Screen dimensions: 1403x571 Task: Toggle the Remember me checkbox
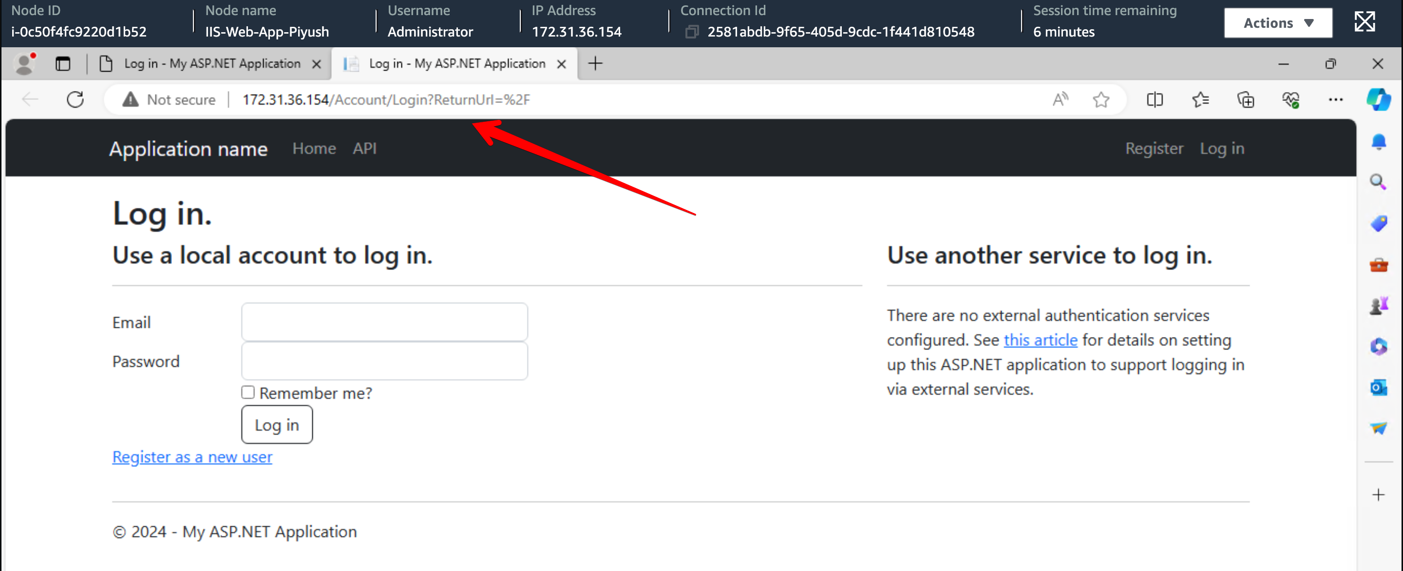coord(248,392)
